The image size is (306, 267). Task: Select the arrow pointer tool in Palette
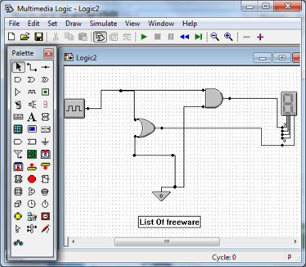point(18,67)
